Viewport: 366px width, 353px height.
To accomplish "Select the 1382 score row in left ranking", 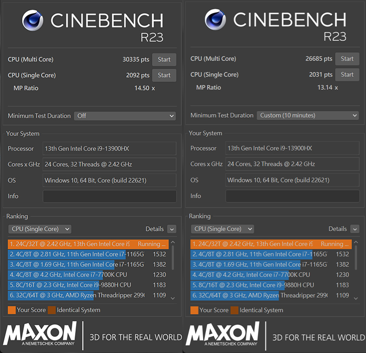I will [88, 265].
